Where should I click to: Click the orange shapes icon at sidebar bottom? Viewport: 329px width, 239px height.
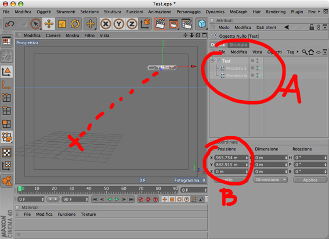[6, 181]
